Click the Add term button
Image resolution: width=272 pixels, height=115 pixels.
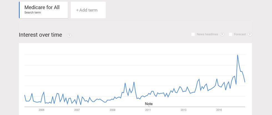[x=88, y=10]
